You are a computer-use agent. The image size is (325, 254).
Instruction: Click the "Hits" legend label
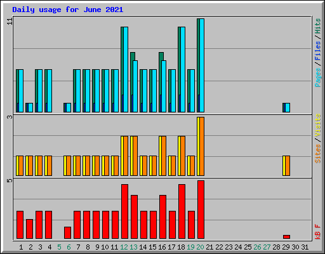click(x=318, y=26)
